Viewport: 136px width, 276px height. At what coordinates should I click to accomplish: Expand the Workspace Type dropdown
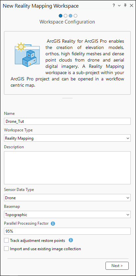pos(67,138)
